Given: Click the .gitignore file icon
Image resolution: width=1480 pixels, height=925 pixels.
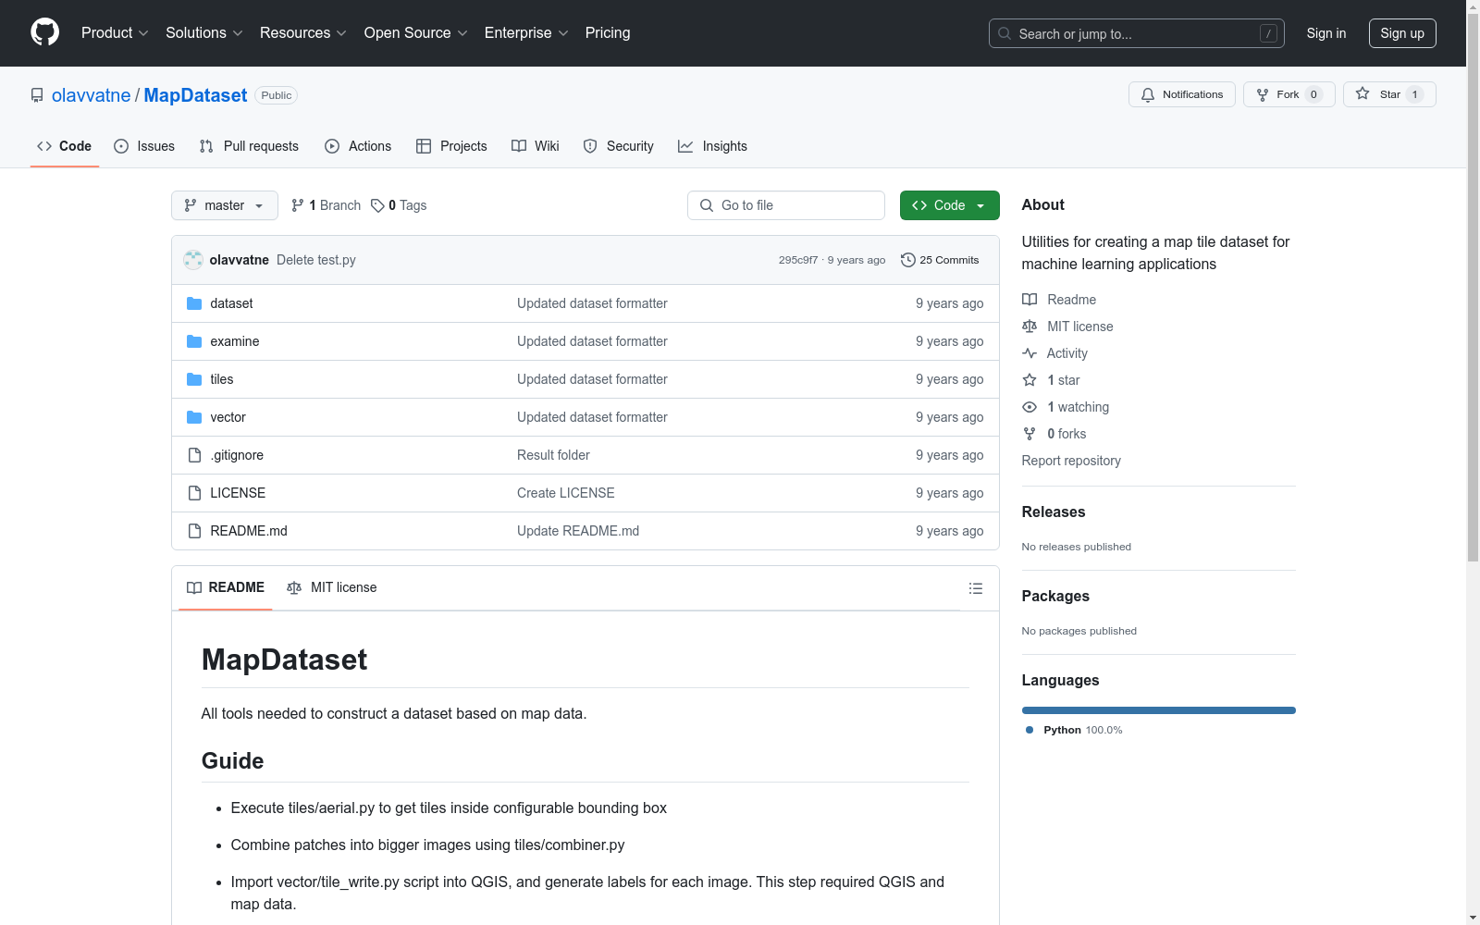Looking at the screenshot, I should click(x=194, y=455).
